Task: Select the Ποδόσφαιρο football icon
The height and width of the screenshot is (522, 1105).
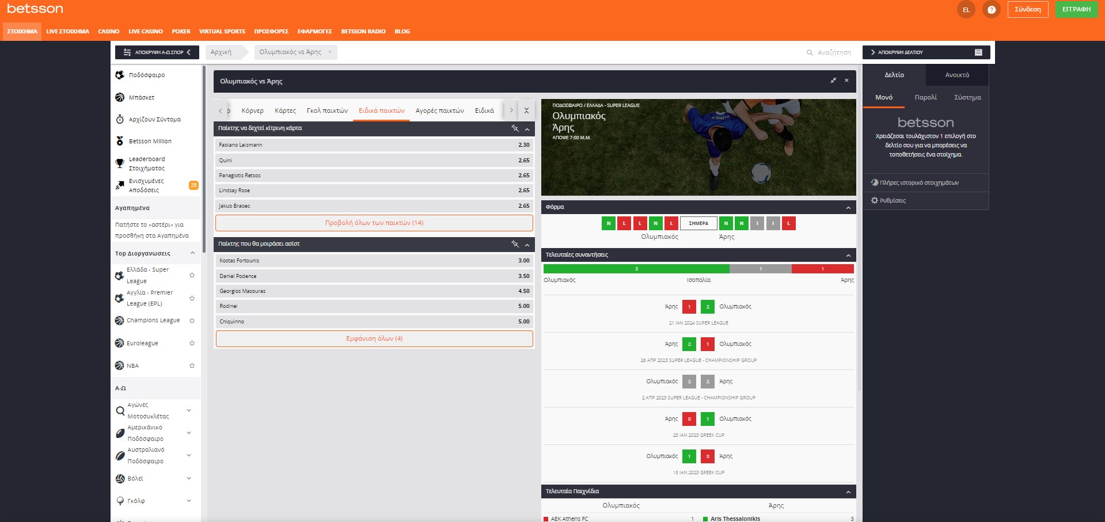Action: (x=120, y=75)
